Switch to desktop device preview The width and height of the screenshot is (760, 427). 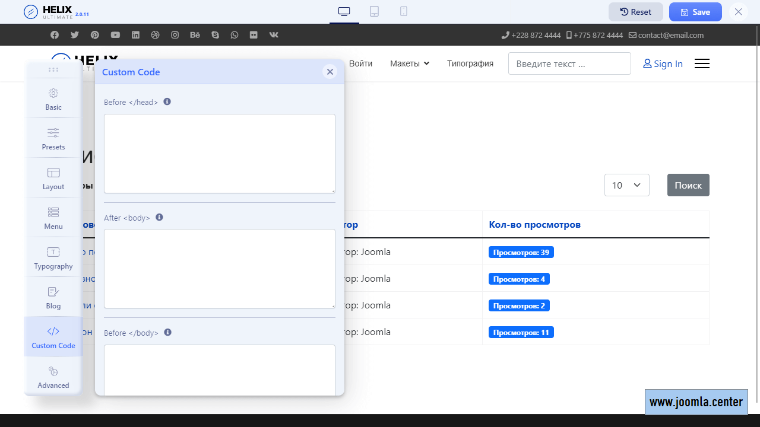pyautogui.click(x=344, y=11)
